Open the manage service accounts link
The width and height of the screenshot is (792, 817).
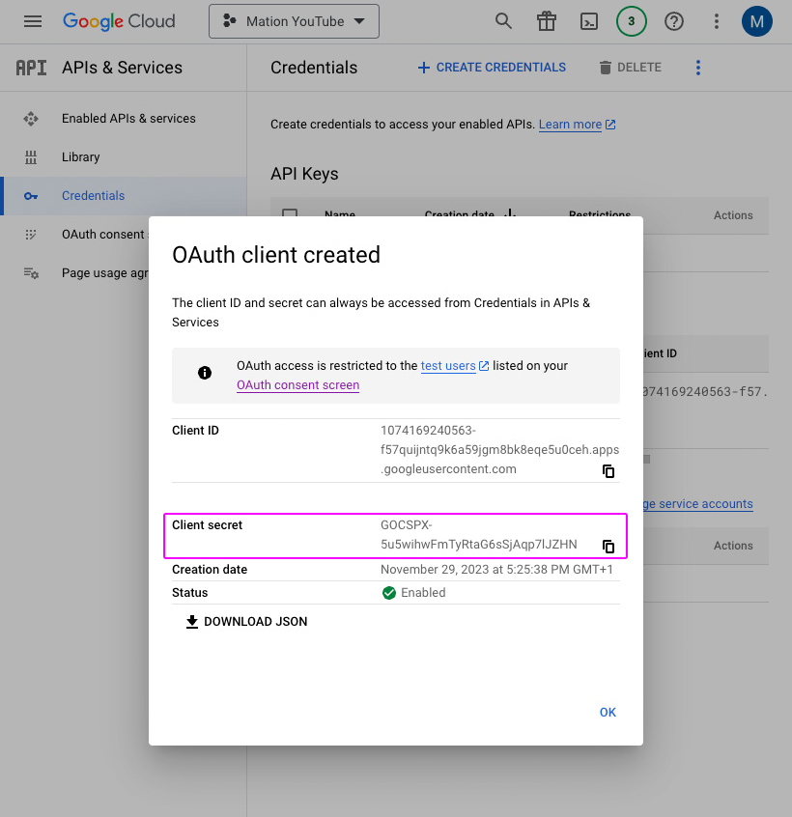(x=698, y=504)
